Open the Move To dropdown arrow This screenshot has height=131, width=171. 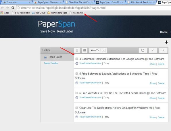pyautogui.click(x=104, y=50)
